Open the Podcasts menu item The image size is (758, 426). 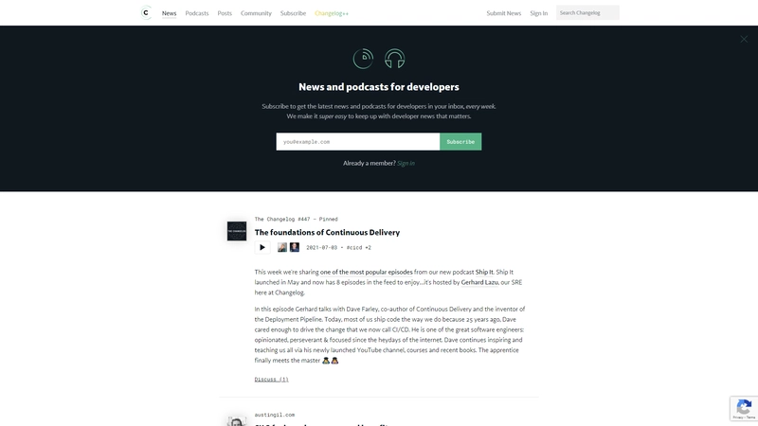[x=197, y=13]
